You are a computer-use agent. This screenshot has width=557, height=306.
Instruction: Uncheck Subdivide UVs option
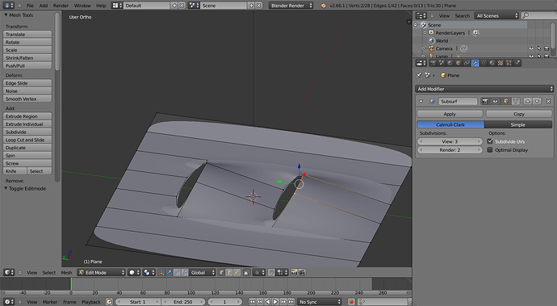[x=490, y=141]
